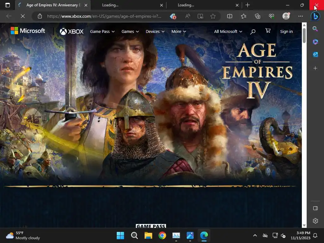This screenshot has height=243, width=324.
Task: Open Settings and more menu
Action: [301, 16]
